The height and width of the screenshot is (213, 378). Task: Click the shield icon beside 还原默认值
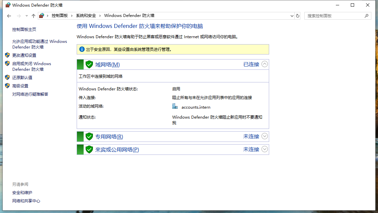coord(7,77)
